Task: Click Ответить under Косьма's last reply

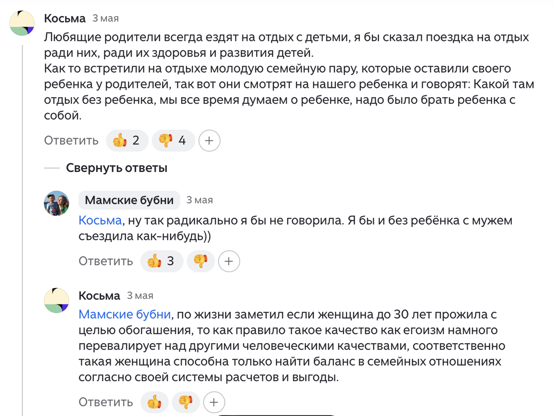Action: pos(106,402)
